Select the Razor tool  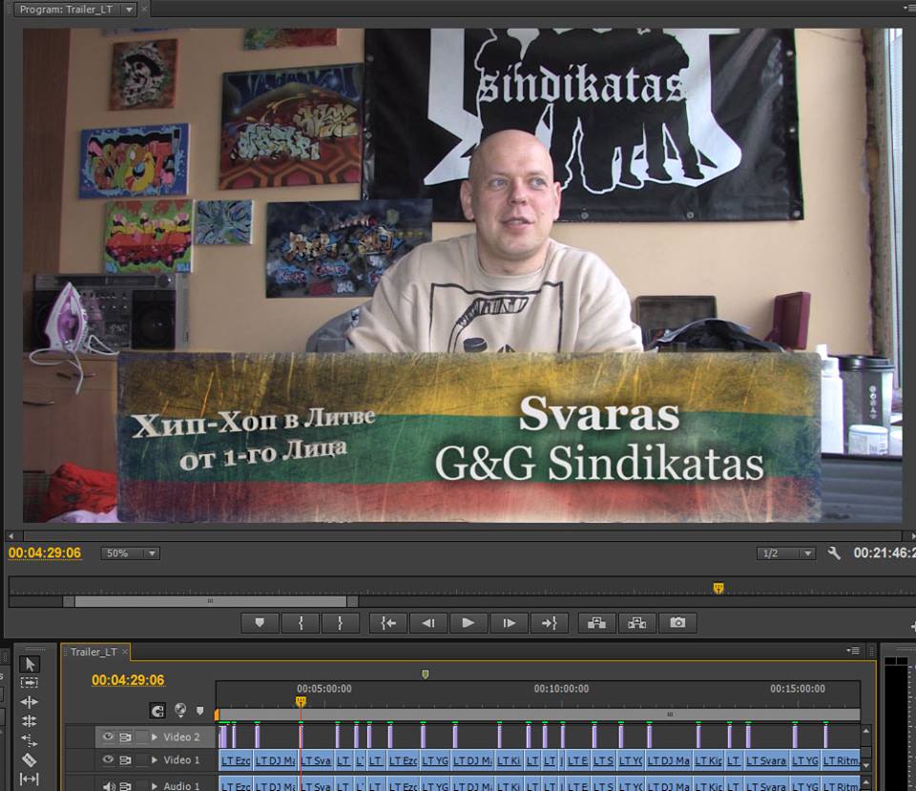pos(30,760)
